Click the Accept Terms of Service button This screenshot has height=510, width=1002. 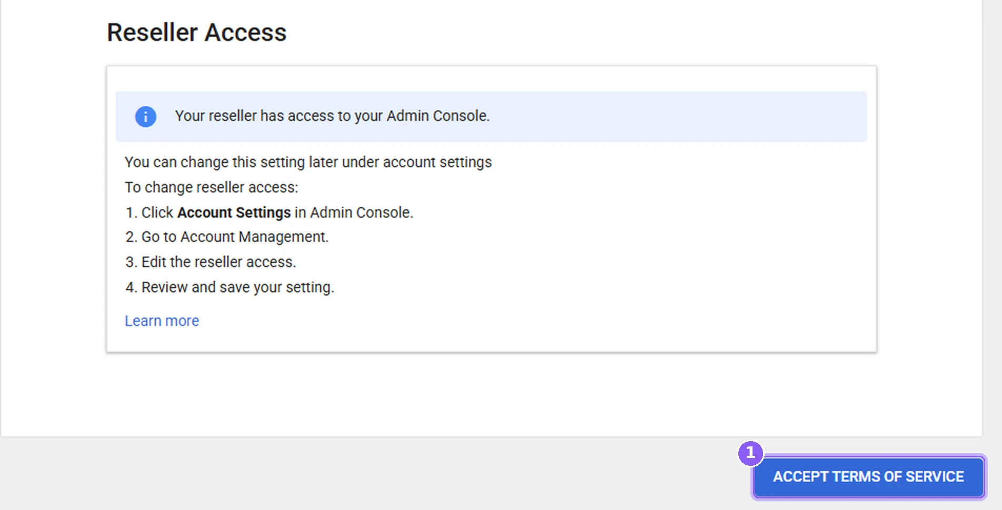click(868, 477)
